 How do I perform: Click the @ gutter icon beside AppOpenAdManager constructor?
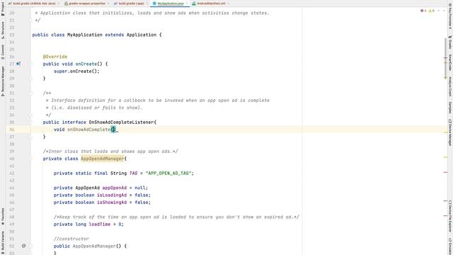point(23,246)
